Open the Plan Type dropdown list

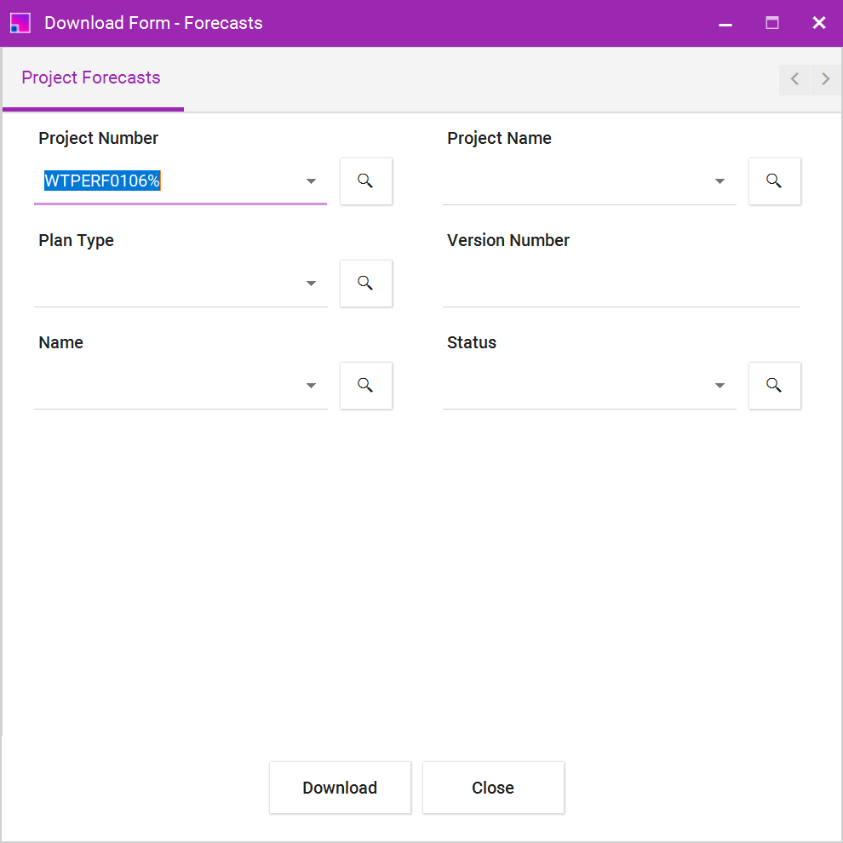(311, 284)
